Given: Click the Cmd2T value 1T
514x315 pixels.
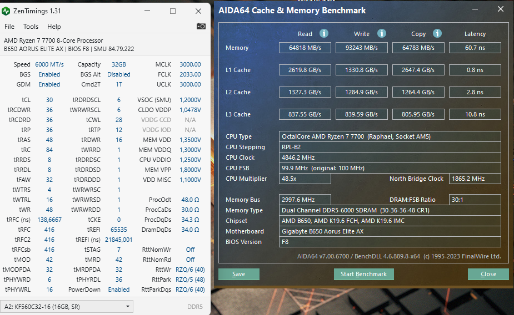Looking at the screenshot, I should pyautogui.click(x=119, y=84).
